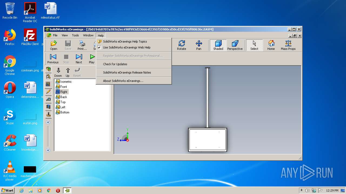Viewport: 346px width, 194px height.
Task: Open the textured image side tab
Action: [48, 84]
